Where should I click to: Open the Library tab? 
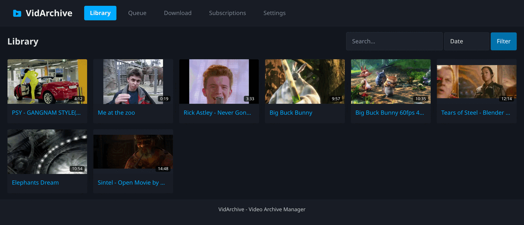click(100, 13)
